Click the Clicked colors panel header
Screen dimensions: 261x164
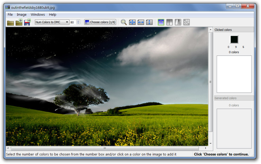pos(234,30)
